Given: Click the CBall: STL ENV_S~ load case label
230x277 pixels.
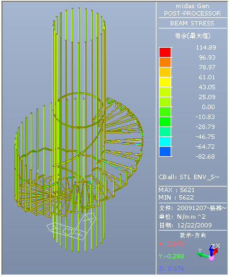Looking at the screenshot, I should [x=189, y=177].
